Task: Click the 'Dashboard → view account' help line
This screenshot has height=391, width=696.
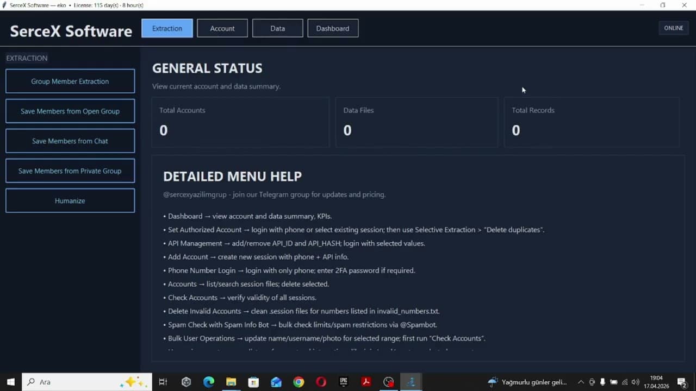Action: click(x=247, y=216)
